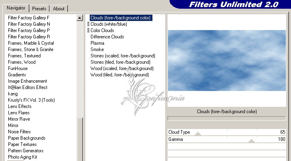Screen dimensions: 291x161
Task: Select kang filter category
Action: pos(13,94)
